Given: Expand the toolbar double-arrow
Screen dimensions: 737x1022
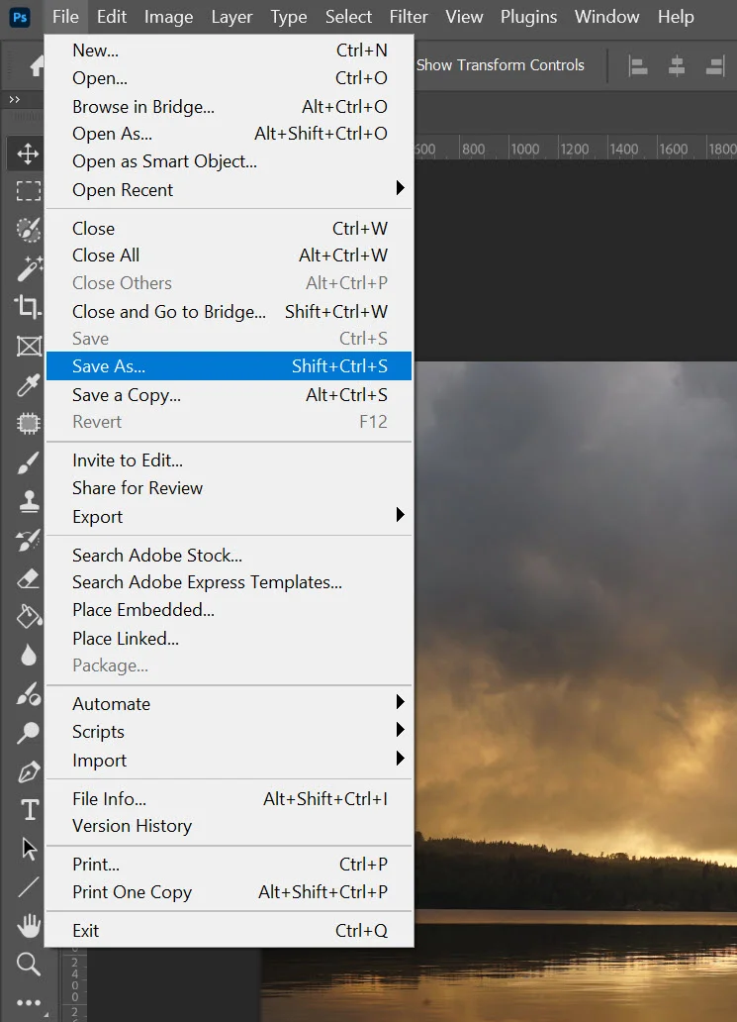Looking at the screenshot, I should coord(14,100).
